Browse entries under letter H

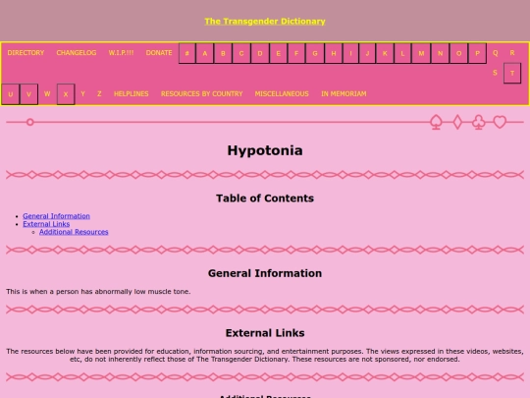(x=334, y=53)
